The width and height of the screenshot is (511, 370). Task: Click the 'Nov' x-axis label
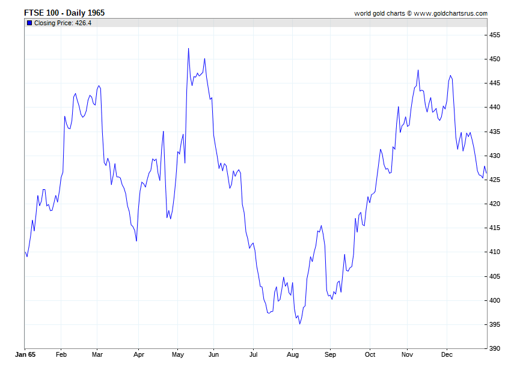407,354
